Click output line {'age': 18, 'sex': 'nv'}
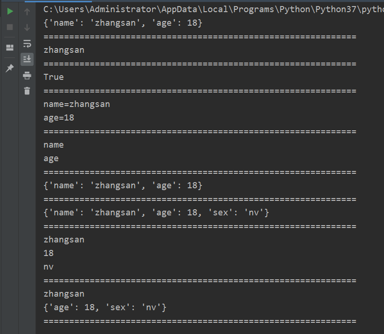Image resolution: width=384 pixels, height=334 pixels. click(105, 307)
